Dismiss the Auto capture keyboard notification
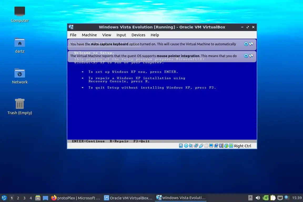The width and height of the screenshot is (303, 202). [x=246, y=44]
